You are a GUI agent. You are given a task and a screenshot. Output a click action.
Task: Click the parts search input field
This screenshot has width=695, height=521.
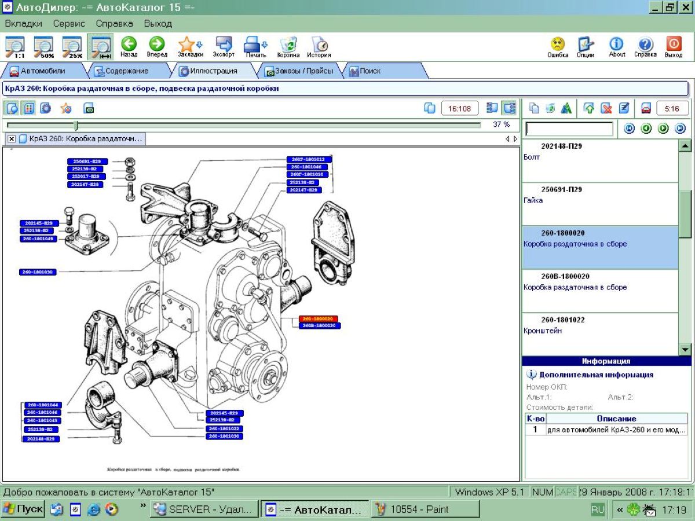(569, 129)
